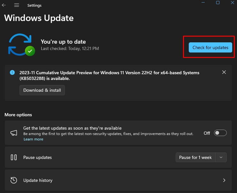This screenshot has width=237, height=193.
Task: Click the back arrow in title bar
Action: point(4,5)
